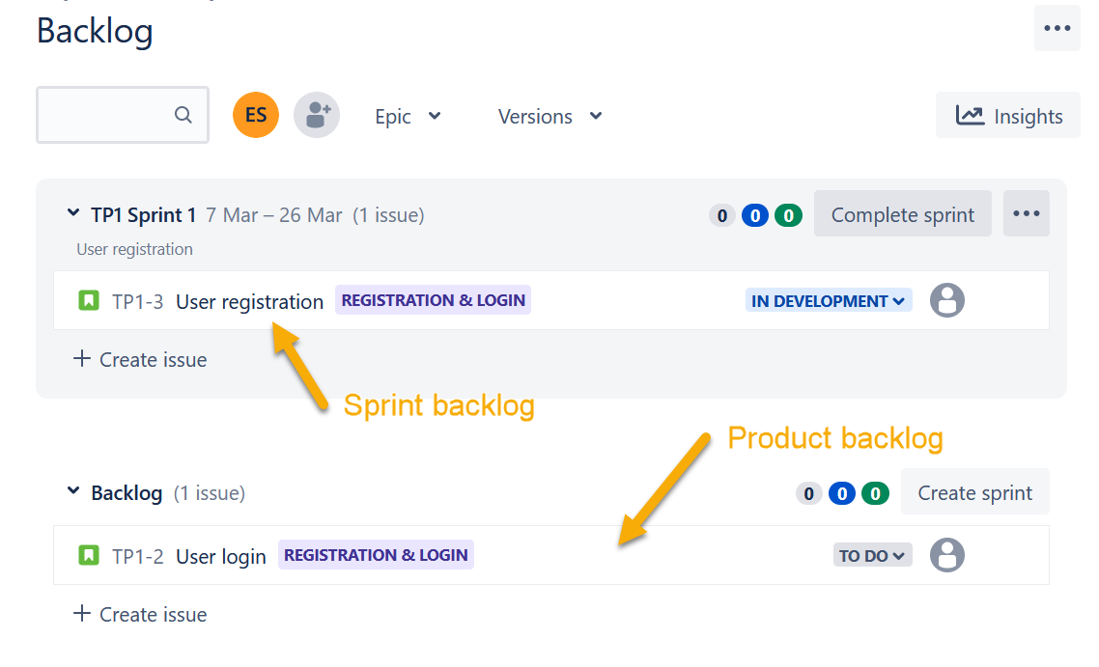The height and width of the screenshot is (667, 1099).
Task: Click the Create sprint button
Action: [975, 492]
